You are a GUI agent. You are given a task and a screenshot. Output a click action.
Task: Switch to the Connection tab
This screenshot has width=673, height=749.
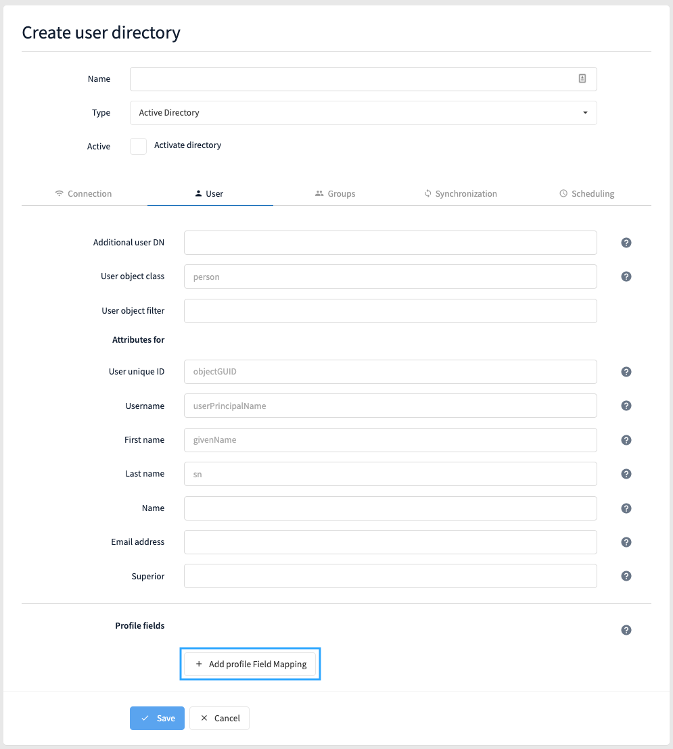pos(84,193)
